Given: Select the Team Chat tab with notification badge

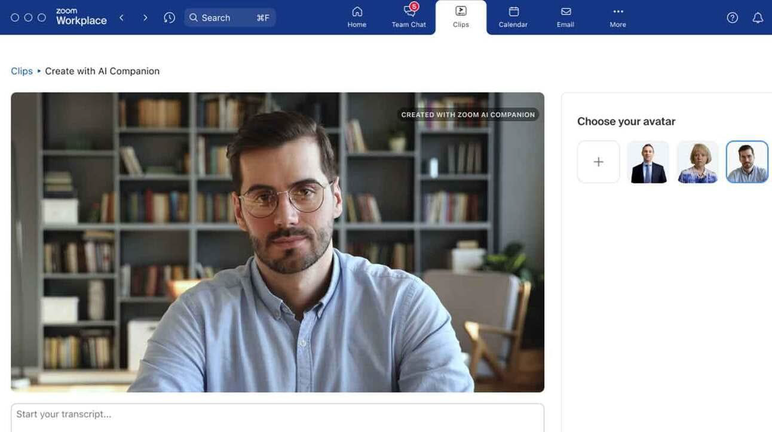Looking at the screenshot, I should [x=409, y=15].
